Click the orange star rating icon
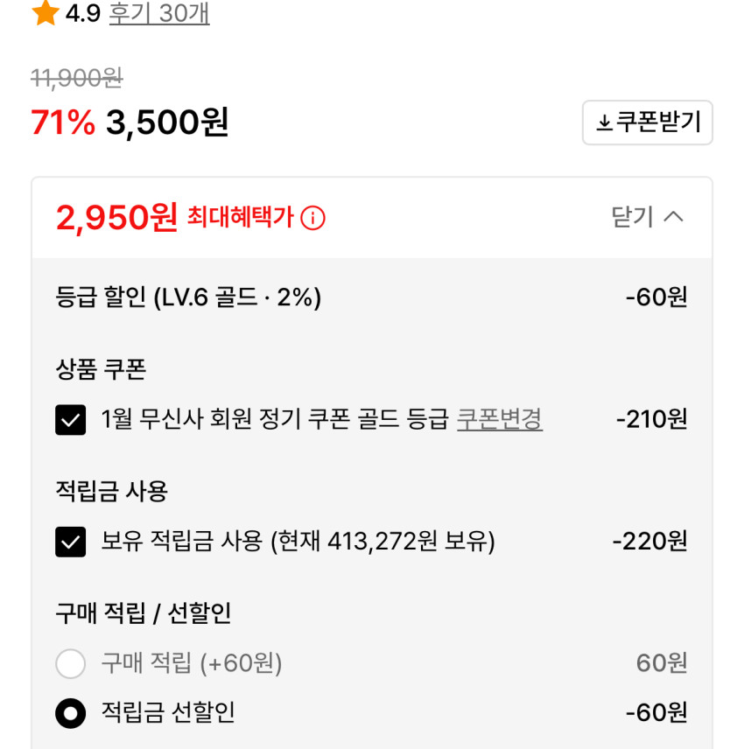Viewport: 744px width, 749px height. (x=45, y=14)
